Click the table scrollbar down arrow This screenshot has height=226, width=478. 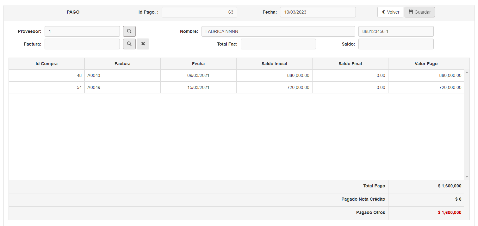467,177
